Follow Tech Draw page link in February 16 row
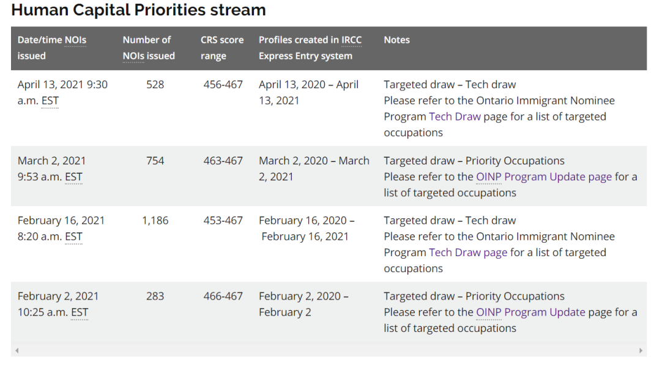Image resolution: width=657 pixels, height=365 pixels. 468,253
